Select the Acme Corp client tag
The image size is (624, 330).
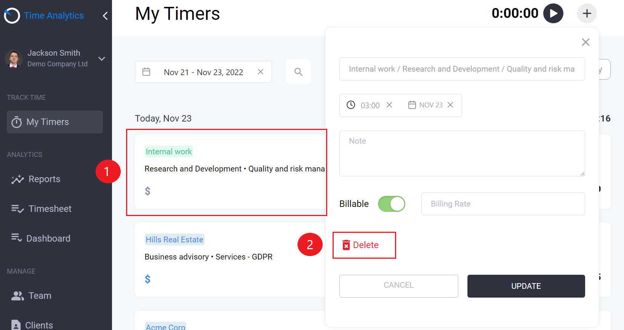pyautogui.click(x=165, y=327)
